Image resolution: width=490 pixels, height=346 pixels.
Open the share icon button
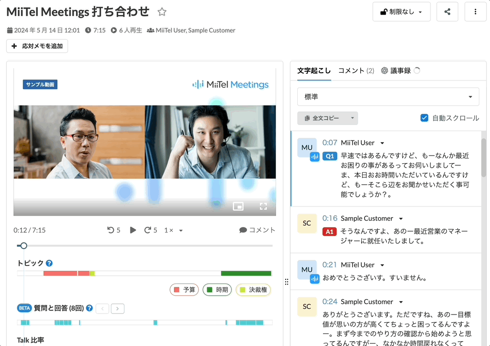447,12
